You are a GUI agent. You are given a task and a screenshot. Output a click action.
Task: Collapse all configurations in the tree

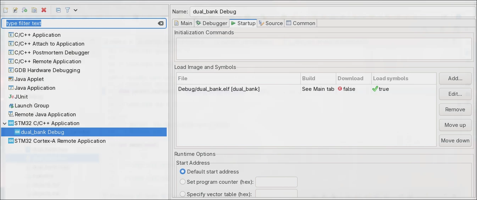click(x=59, y=10)
